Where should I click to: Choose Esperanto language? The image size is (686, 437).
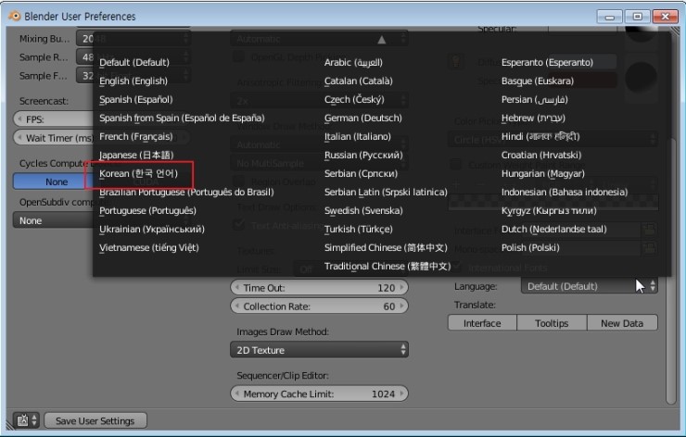click(x=547, y=62)
